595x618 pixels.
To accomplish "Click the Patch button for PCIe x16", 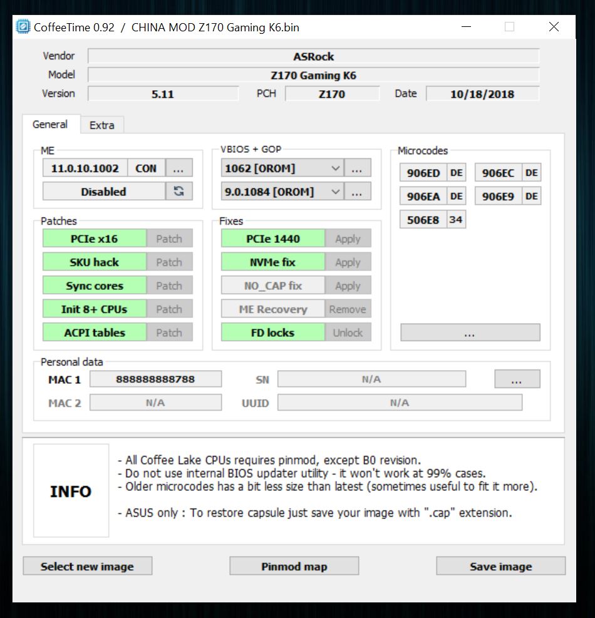I will 169,239.
